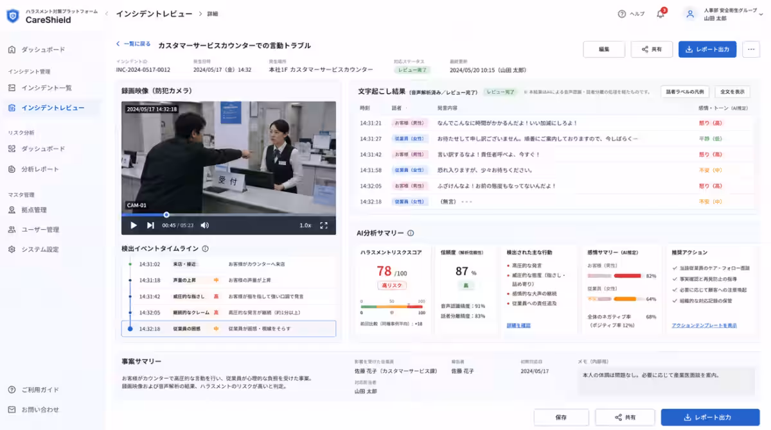
Task: Skip to next with video skip icon
Action: [x=150, y=225]
